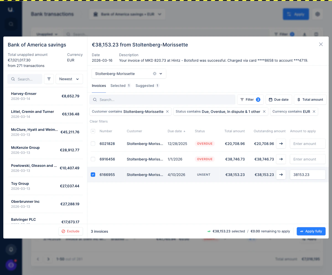The width and height of the screenshot is (332, 275).
Task: Click amount to apply field for invoice 6916456
Action: click(308, 159)
